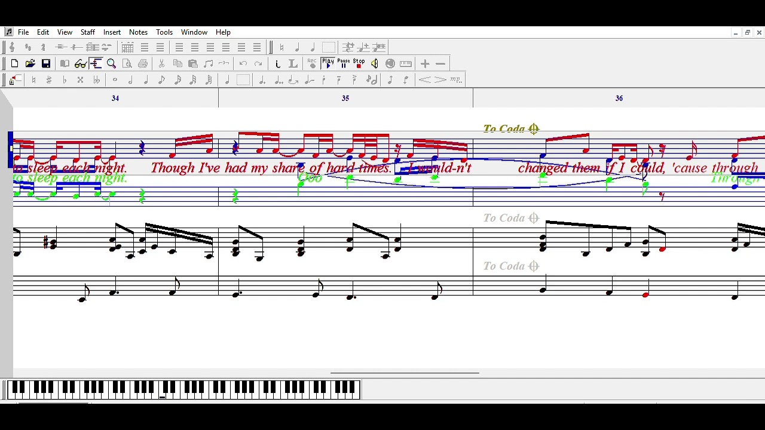Select whole note duration
Screen dimensions: 765x430
pos(115,80)
